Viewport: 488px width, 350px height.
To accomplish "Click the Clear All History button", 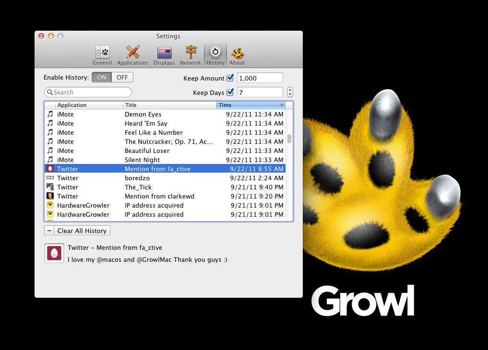I will [x=82, y=231].
